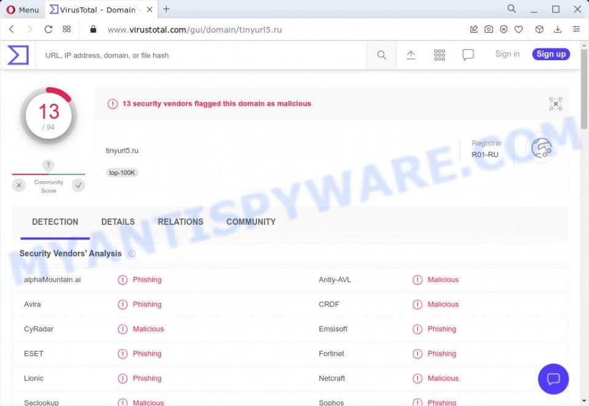Click the Sign up button

click(550, 54)
